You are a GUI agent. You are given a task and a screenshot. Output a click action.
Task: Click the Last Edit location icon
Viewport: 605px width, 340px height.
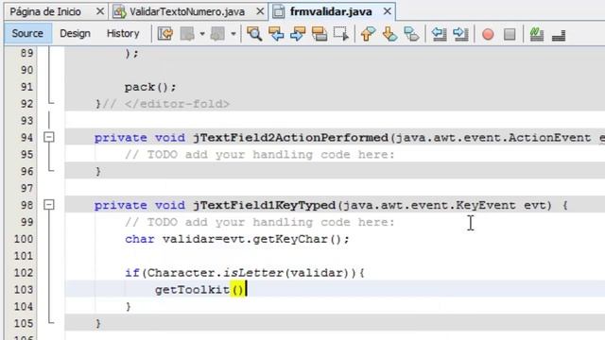tap(165, 34)
